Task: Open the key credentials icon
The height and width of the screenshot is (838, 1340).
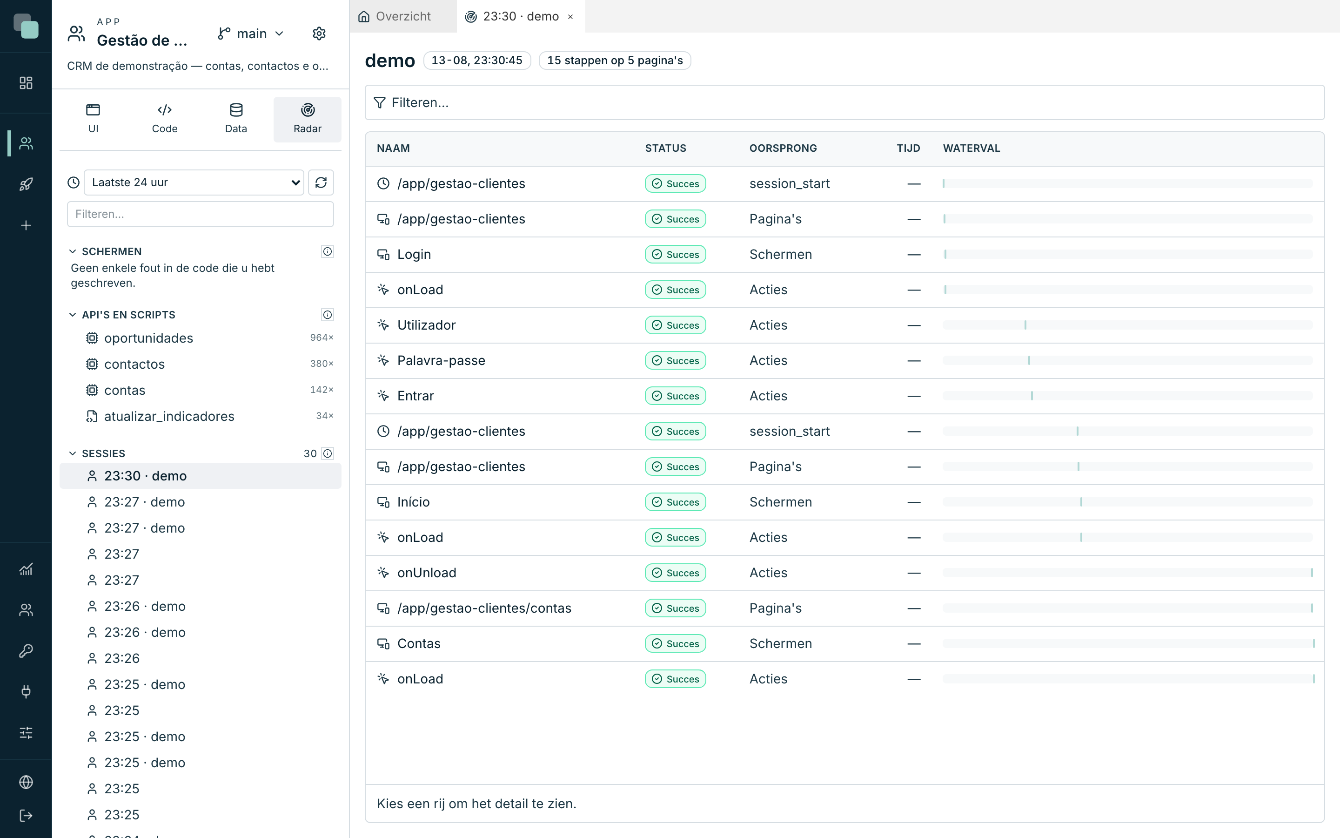Action: coord(26,651)
